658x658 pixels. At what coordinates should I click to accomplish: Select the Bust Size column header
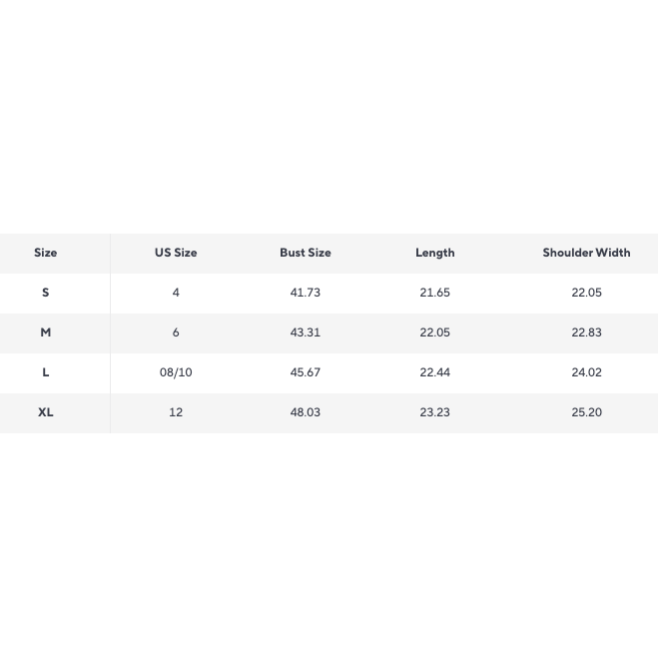click(x=306, y=253)
